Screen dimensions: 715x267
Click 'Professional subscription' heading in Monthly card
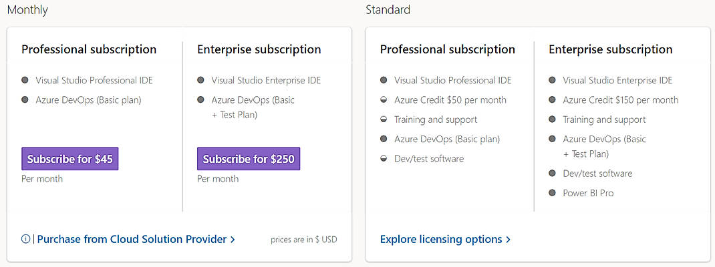[x=89, y=49]
